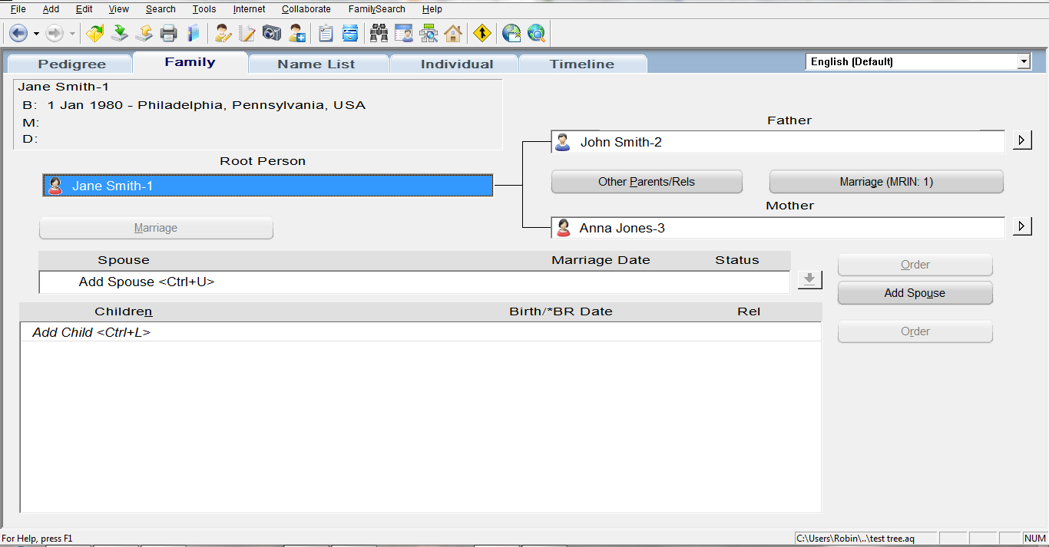Select the camera Scrapbook icon
Screen dimensions: 1049x547
pos(273,33)
